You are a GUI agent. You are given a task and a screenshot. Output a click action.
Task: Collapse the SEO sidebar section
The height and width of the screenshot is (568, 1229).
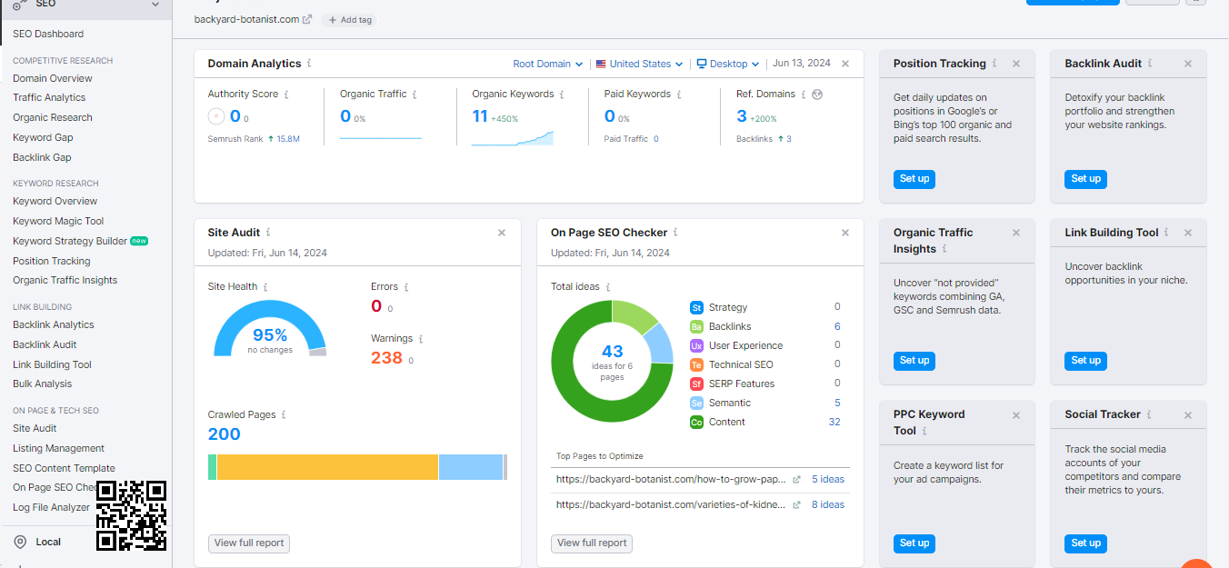(155, 5)
